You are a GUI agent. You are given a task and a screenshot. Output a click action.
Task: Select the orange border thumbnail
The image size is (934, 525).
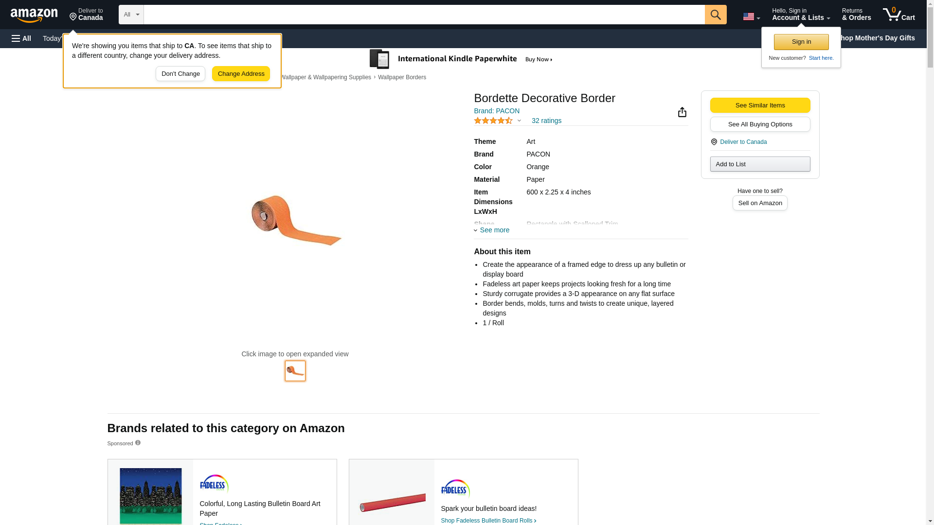point(295,371)
